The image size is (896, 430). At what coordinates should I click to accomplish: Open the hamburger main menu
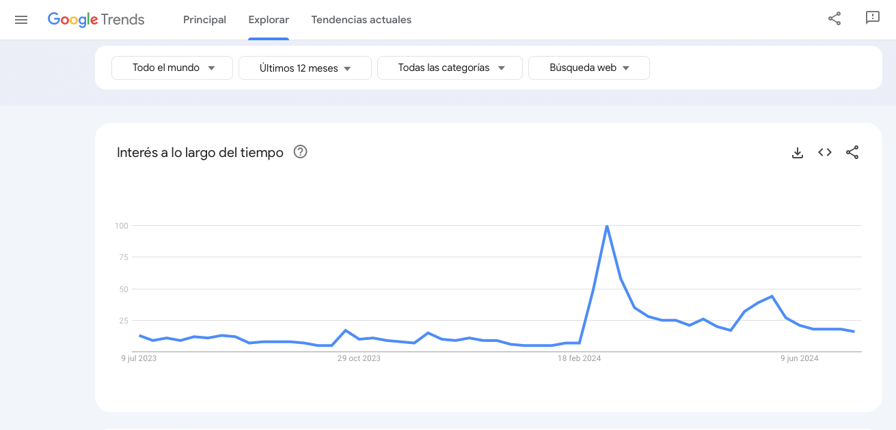click(21, 20)
